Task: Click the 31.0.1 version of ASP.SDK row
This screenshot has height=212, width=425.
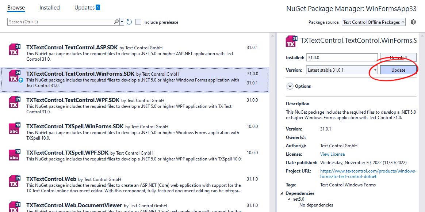Action: click(252, 48)
